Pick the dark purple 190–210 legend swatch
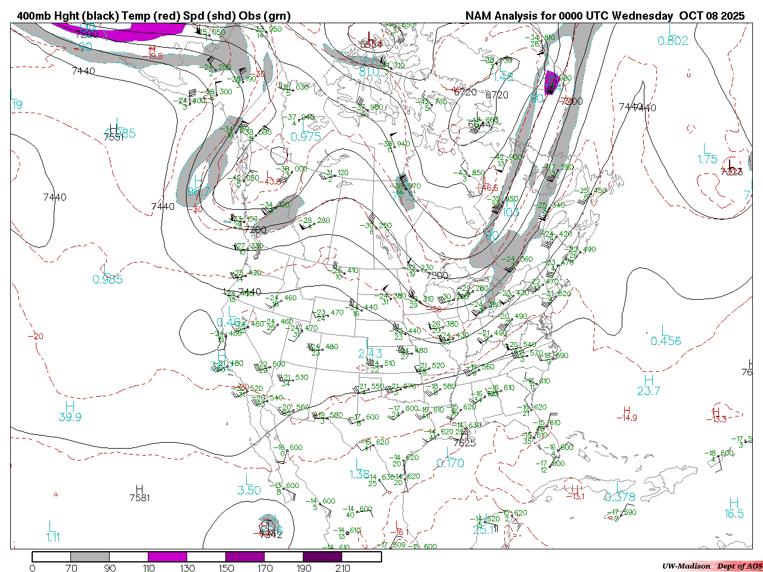 (x=322, y=557)
